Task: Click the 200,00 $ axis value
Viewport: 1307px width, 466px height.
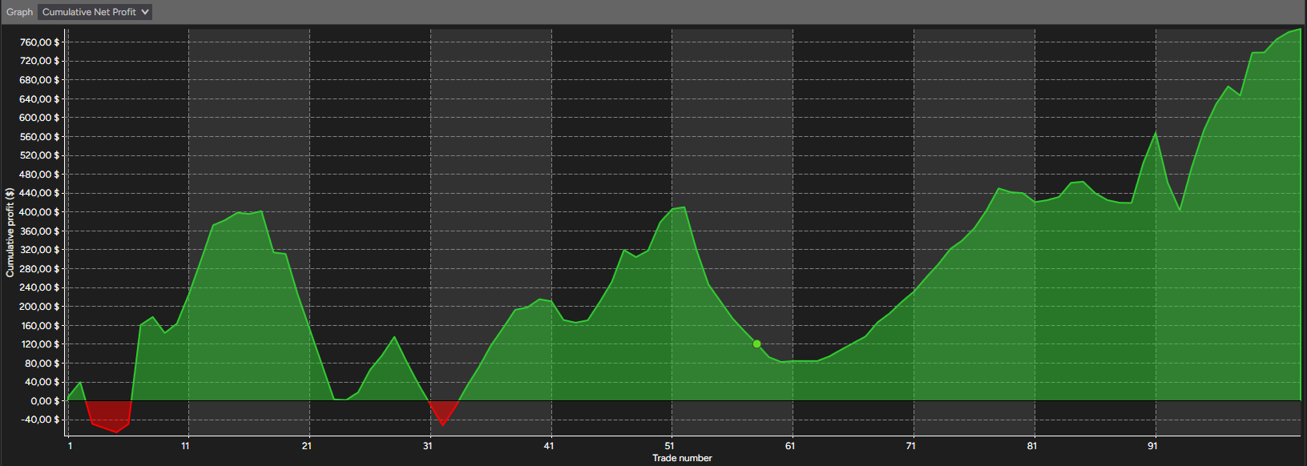Action: pyautogui.click(x=39, y=307)
